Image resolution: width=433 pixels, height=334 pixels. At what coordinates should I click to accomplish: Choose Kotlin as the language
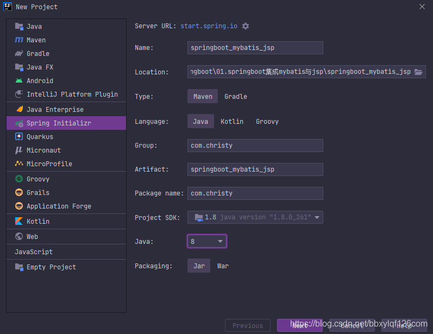(232, 122)
